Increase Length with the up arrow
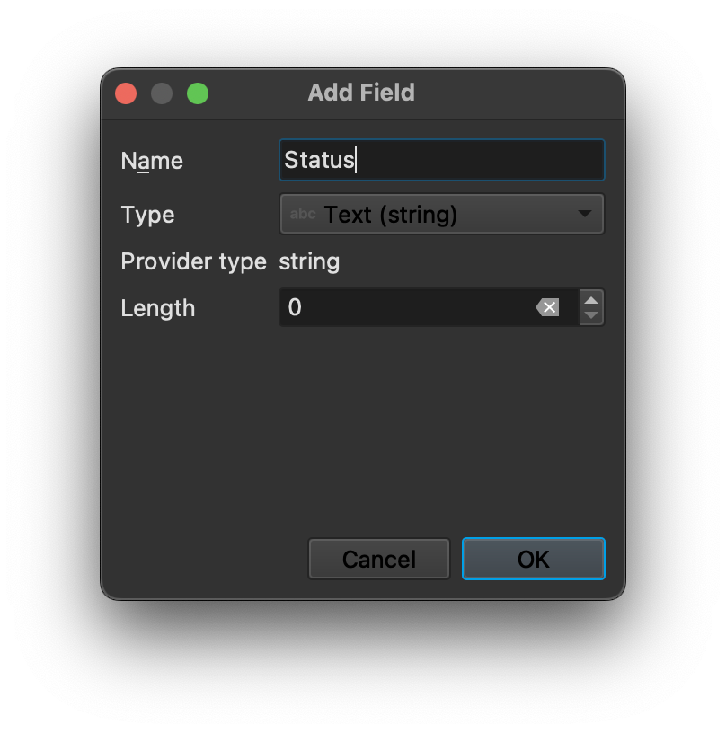 tap(591, 300)
